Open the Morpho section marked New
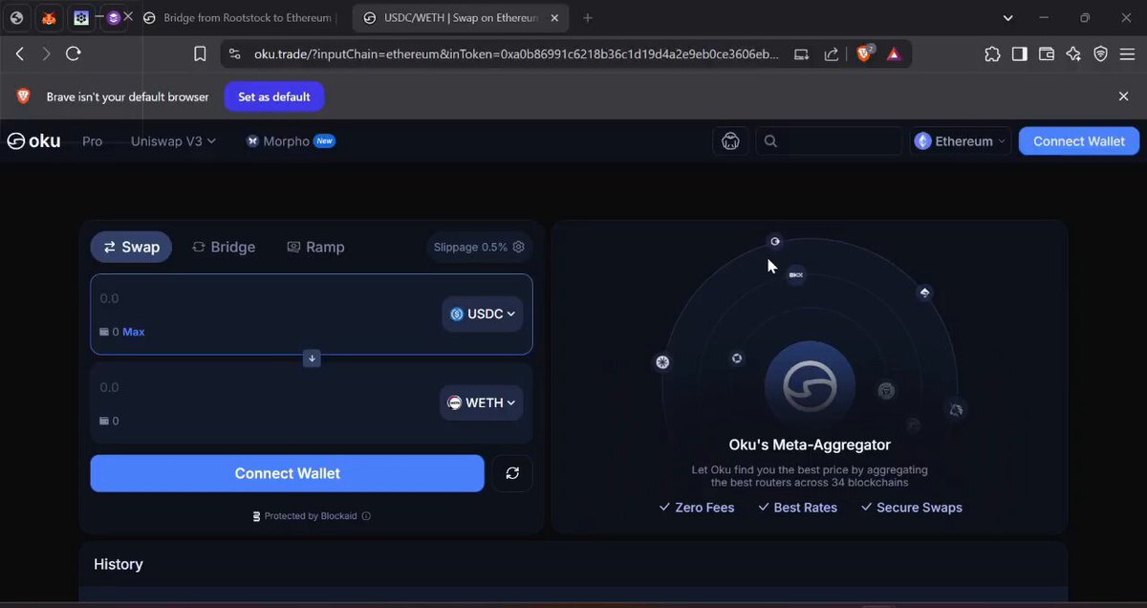 pos(291,141)
